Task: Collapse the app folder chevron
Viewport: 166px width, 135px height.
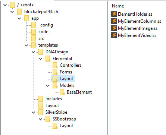Action: [19, 19]
